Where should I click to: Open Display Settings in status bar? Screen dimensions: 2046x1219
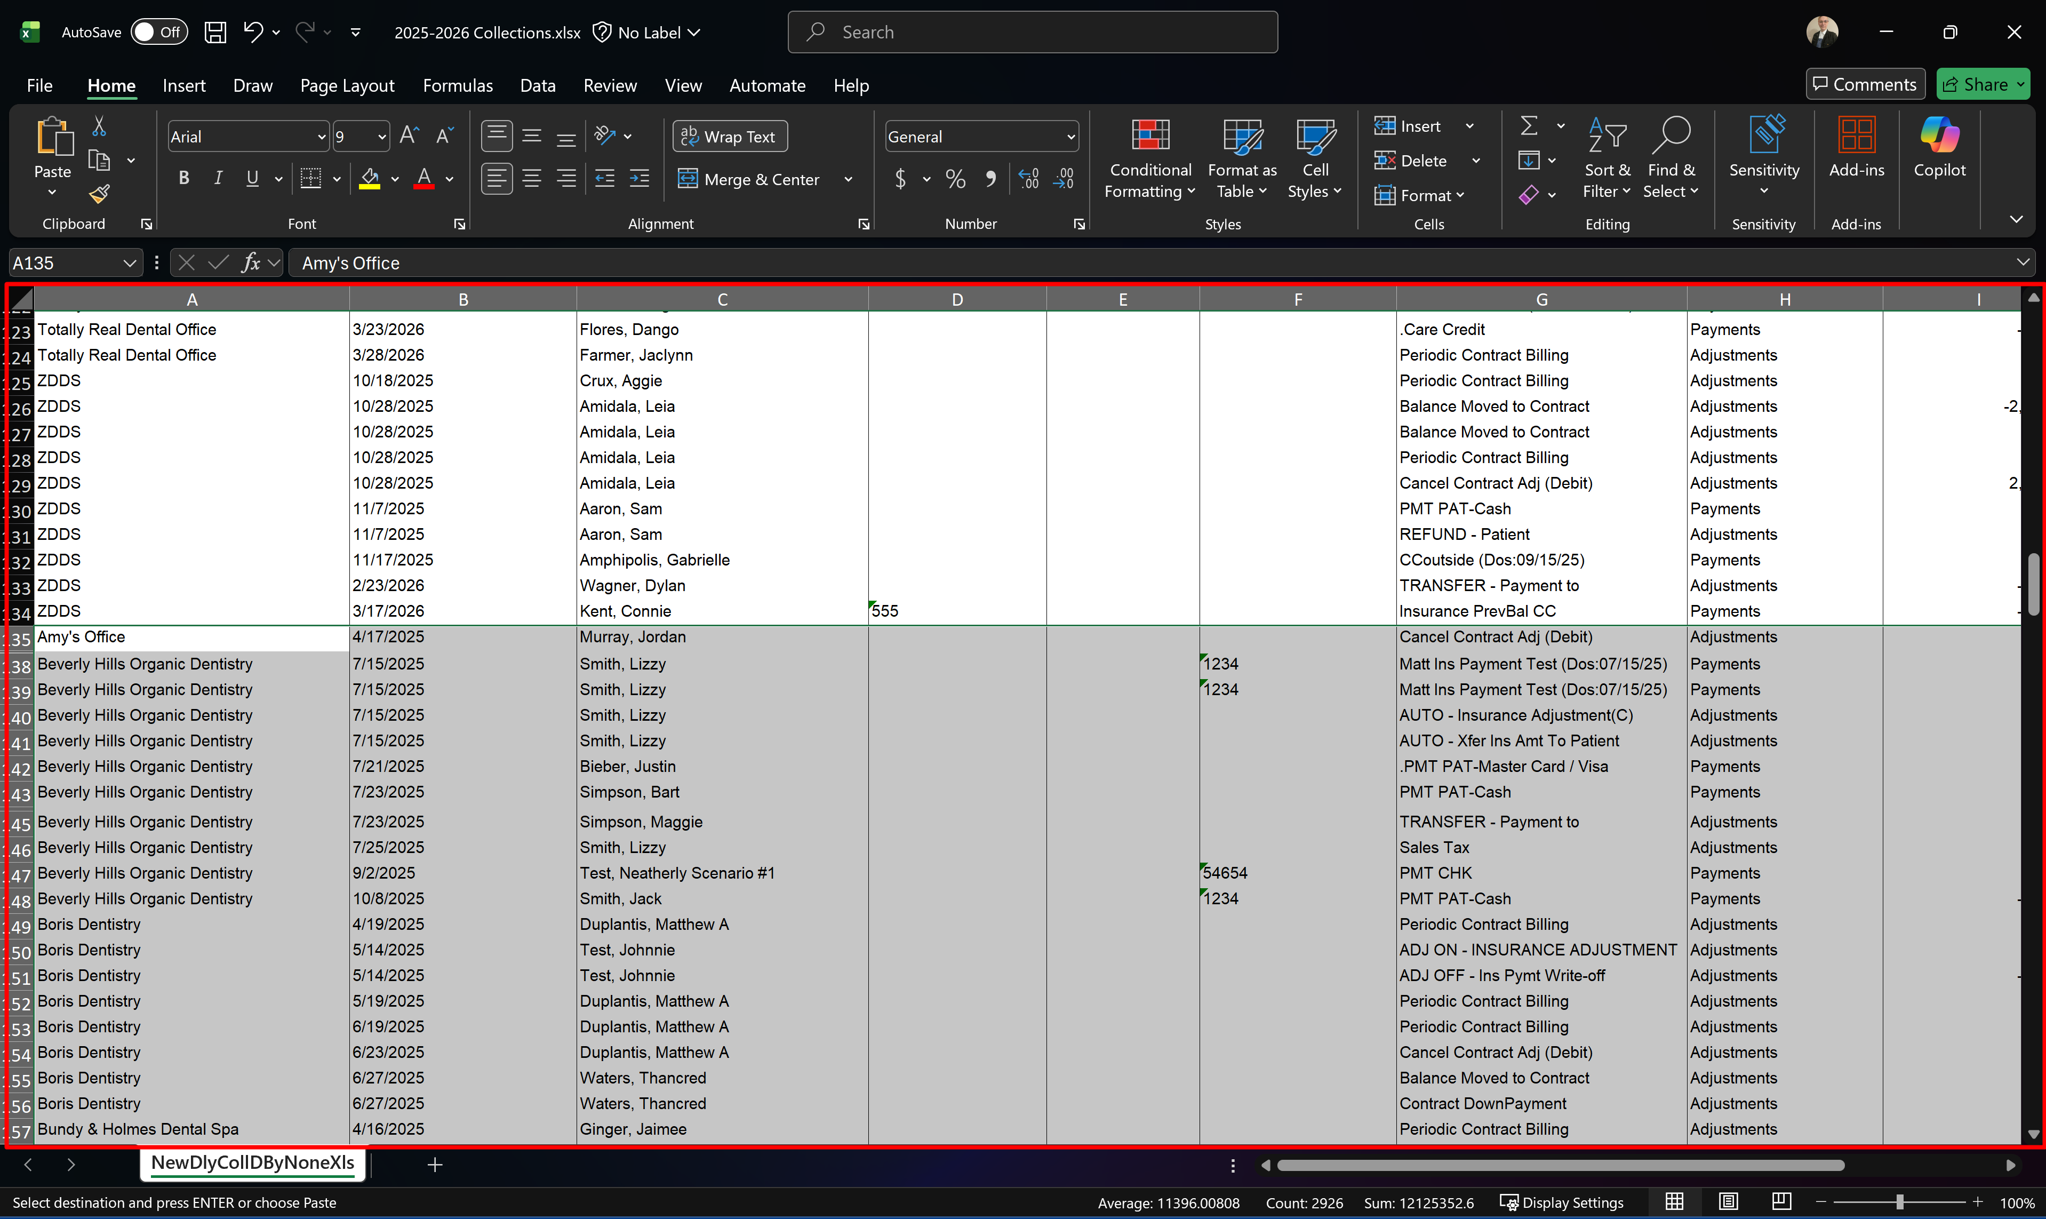tap(1562, 1202)
